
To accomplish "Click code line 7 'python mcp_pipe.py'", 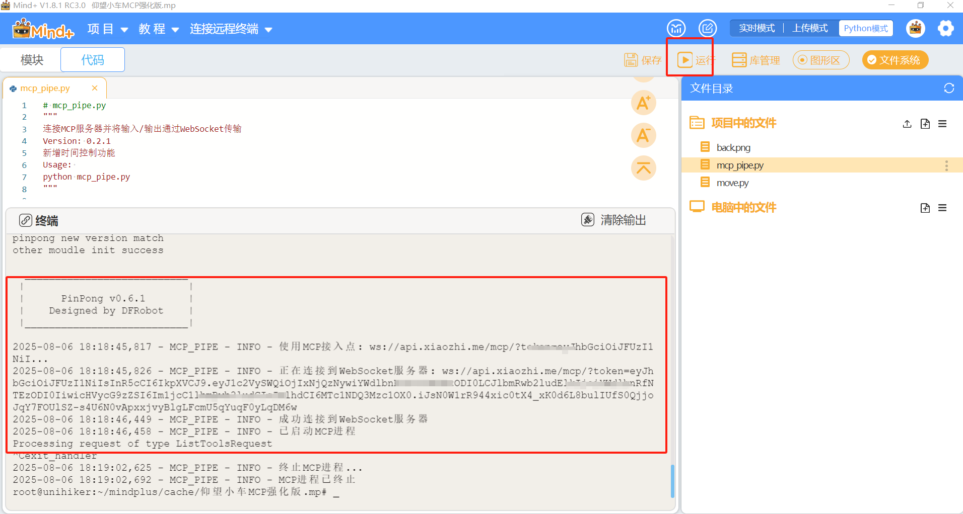I will [x=86, y=177].
